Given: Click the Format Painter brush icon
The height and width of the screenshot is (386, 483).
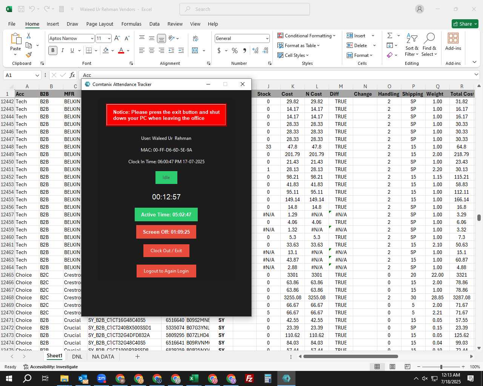Looking at the screenshot, I should click(x=29, y=55).
